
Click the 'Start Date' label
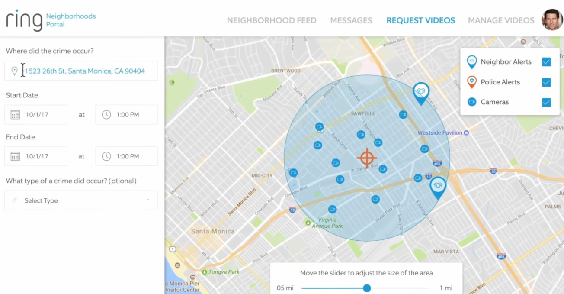coord(22,95)
